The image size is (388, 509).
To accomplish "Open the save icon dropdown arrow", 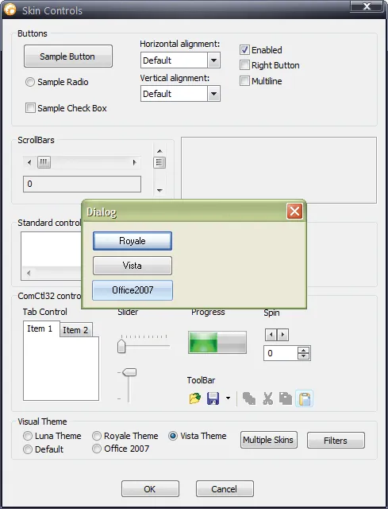I will pyautogui.click(x=228, y=398).
